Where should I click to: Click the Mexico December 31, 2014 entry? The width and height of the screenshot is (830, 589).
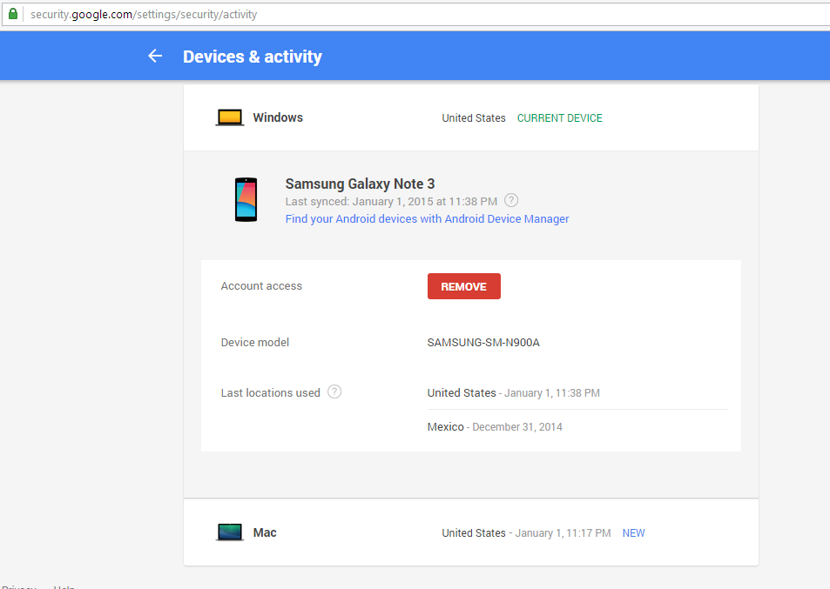click(495, 426)
